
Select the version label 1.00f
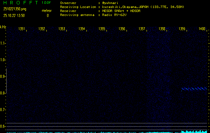46,3
